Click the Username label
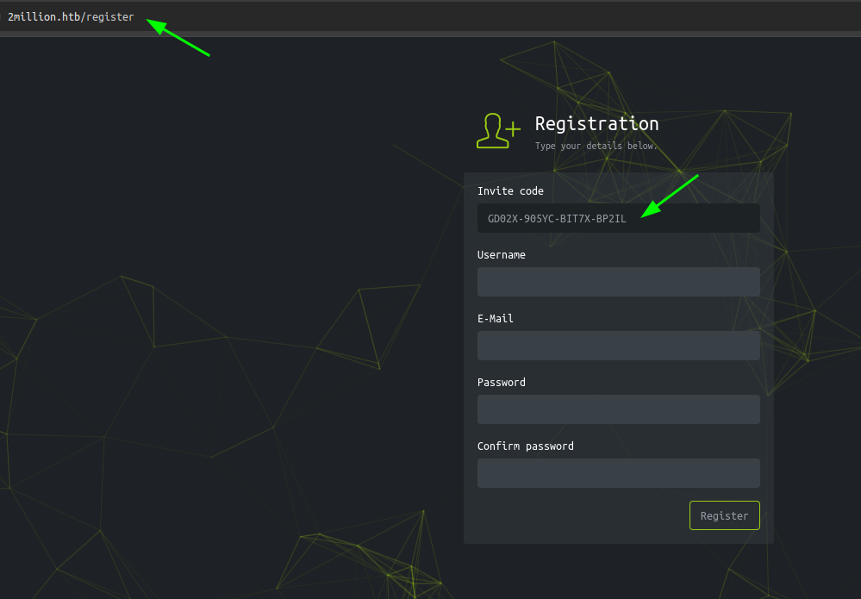 (x=501, y=255)
